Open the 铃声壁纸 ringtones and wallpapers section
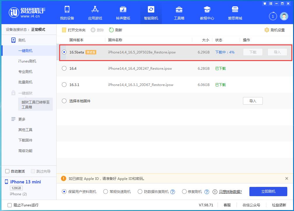The image size is (294, 211). coord(123,12)
